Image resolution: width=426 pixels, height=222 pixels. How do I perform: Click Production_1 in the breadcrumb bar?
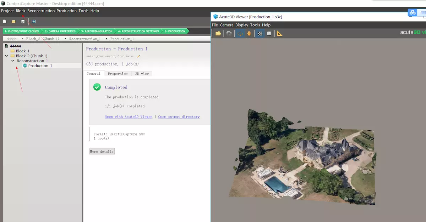point(122,39)
